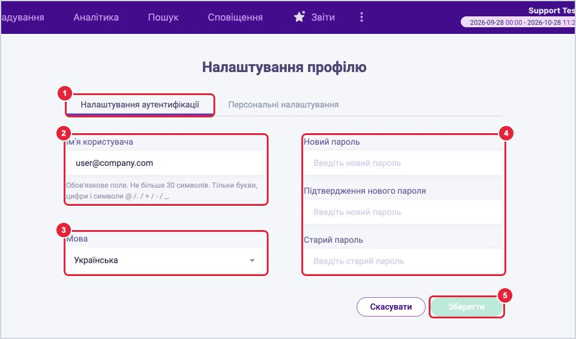Open the Звіти section
This screenshot has height=339, width=576.
pyautogui.click(x=323, y=17)
